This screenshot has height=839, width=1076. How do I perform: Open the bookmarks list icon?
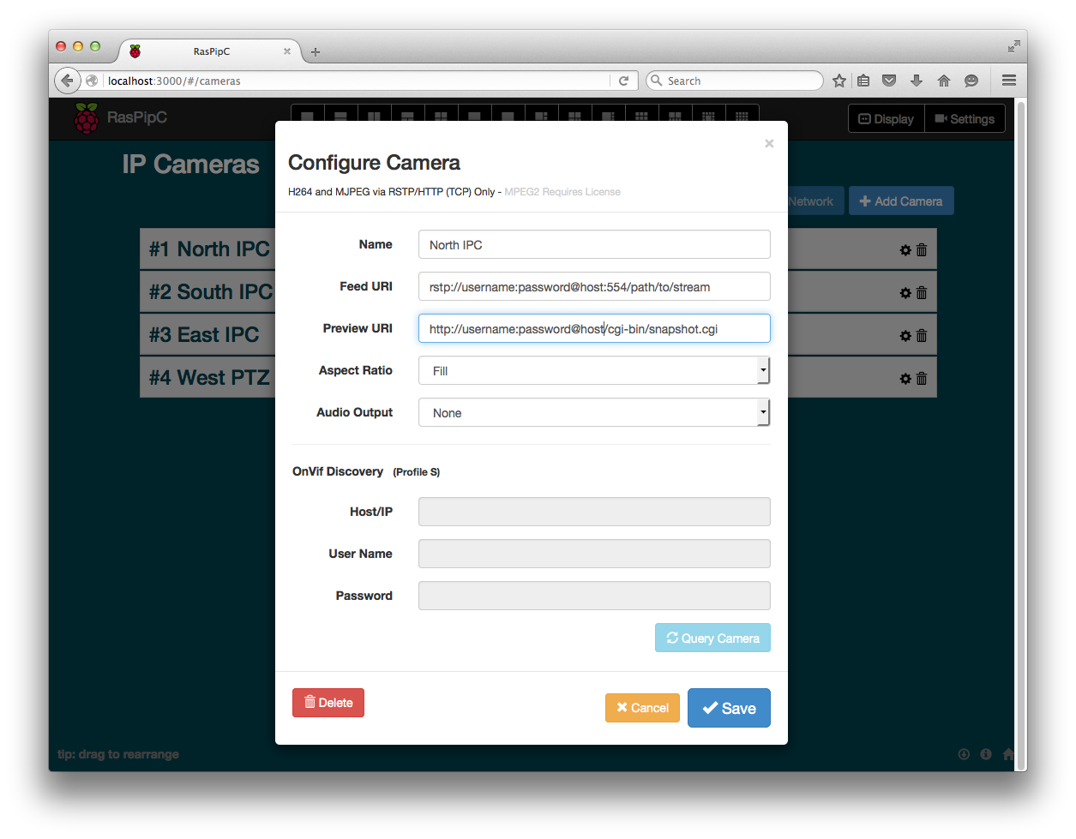coord(864,81)
